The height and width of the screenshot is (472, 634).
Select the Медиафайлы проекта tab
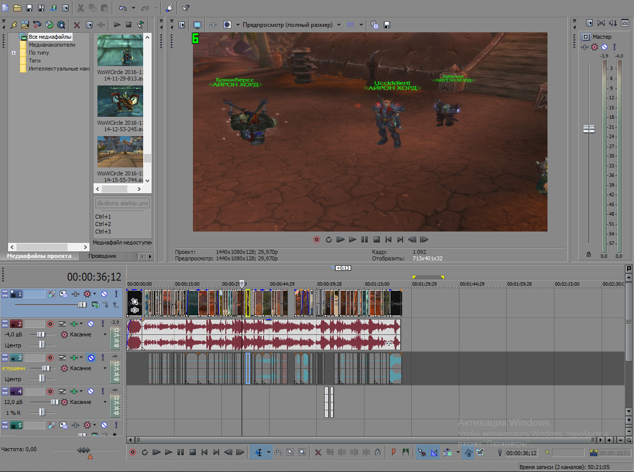click(x=39, y=256)
